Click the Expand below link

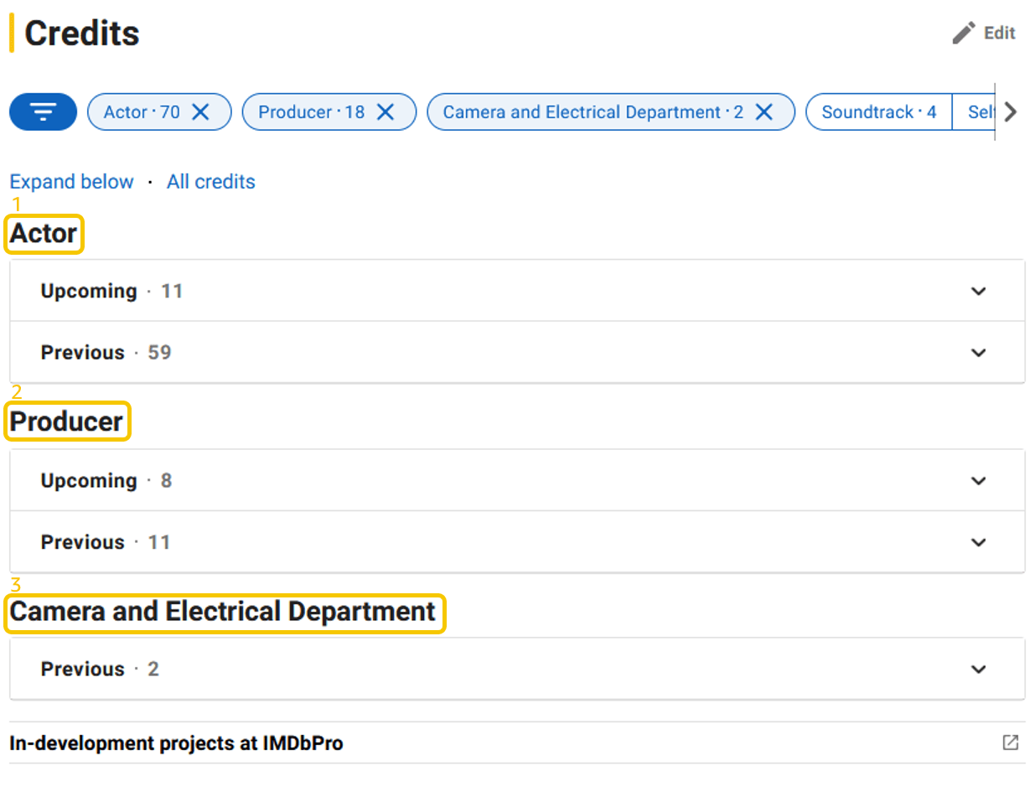[71, 182]
